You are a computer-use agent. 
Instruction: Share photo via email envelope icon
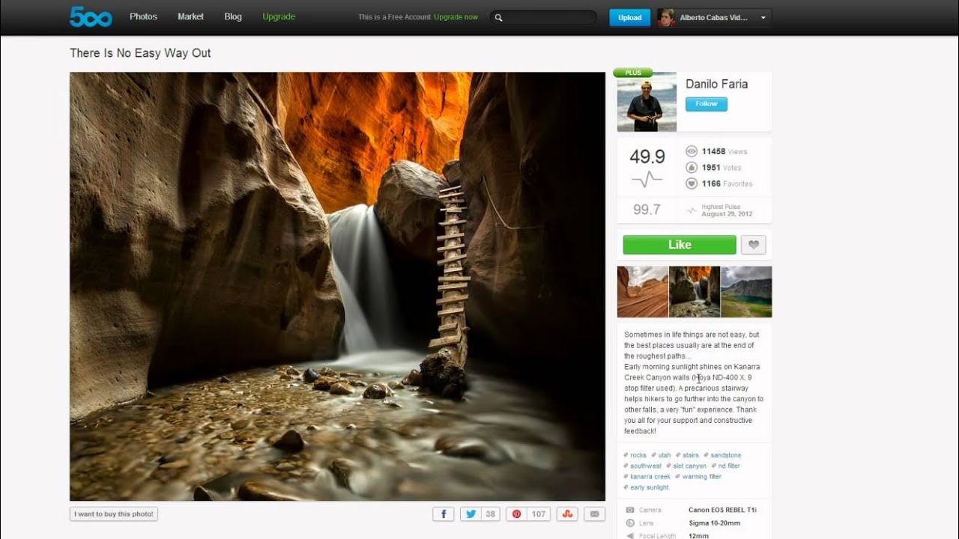594,514
